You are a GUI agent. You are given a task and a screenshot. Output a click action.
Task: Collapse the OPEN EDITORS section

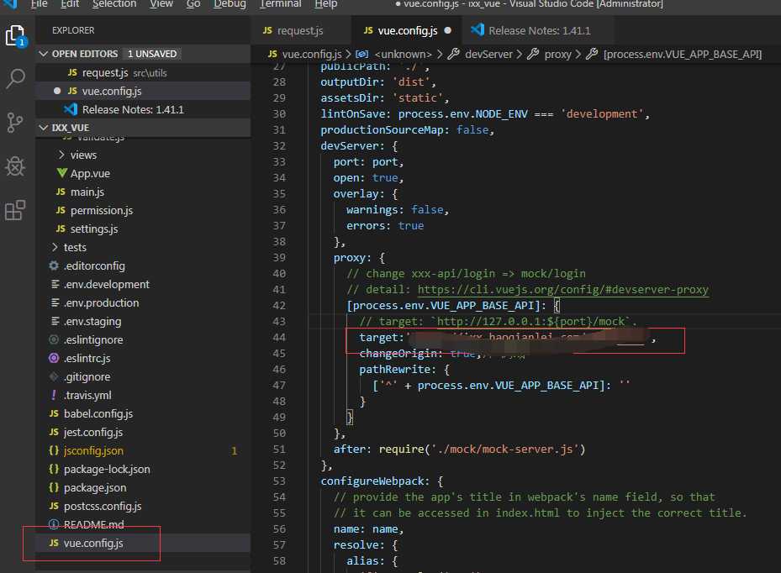(44, 54)
